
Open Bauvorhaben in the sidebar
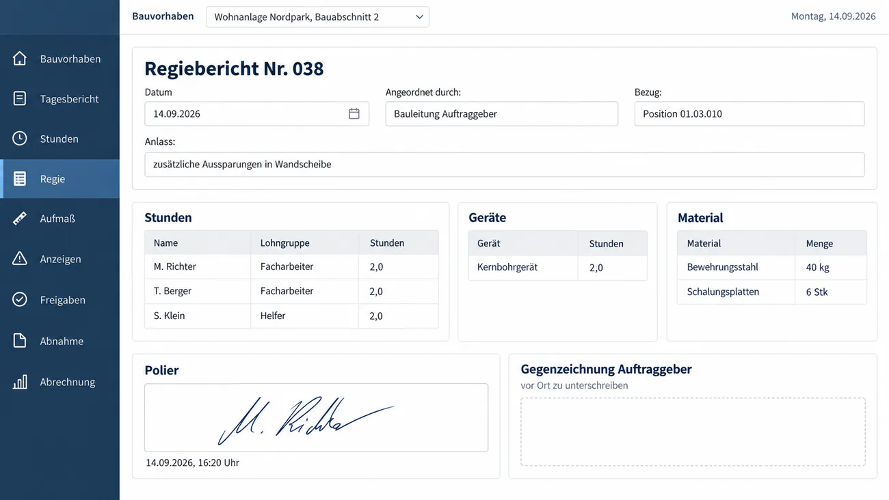tap(59, 59)
